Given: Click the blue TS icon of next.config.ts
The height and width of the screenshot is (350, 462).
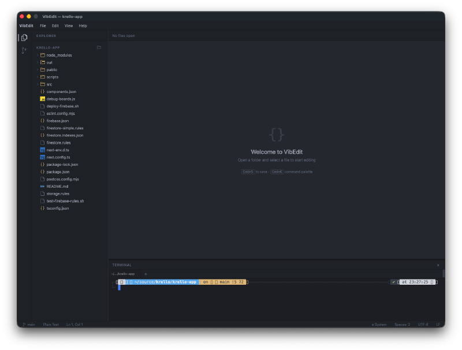Looking at the screenshot, I should pos(42,157).
